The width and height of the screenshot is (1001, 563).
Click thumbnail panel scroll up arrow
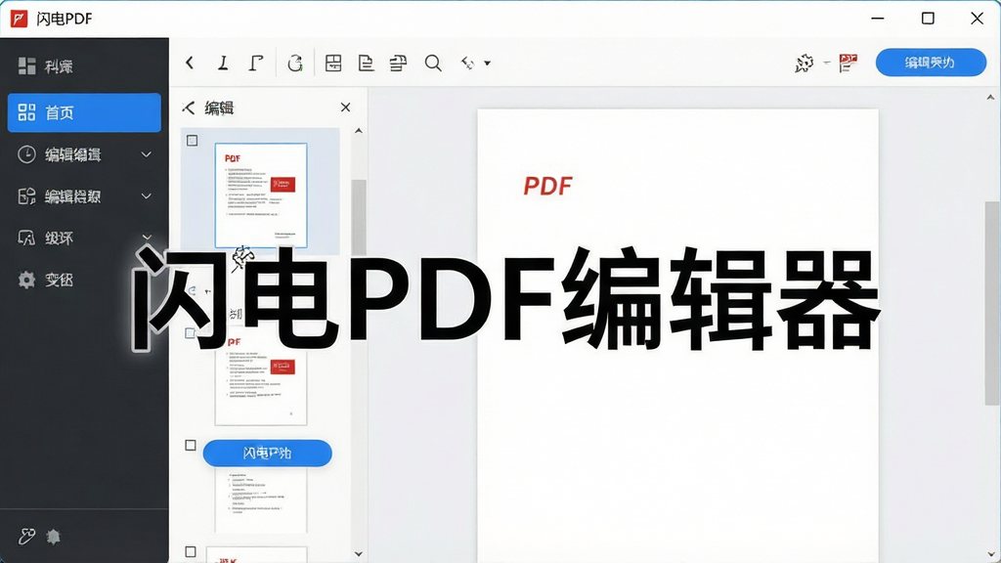[358, 131]
